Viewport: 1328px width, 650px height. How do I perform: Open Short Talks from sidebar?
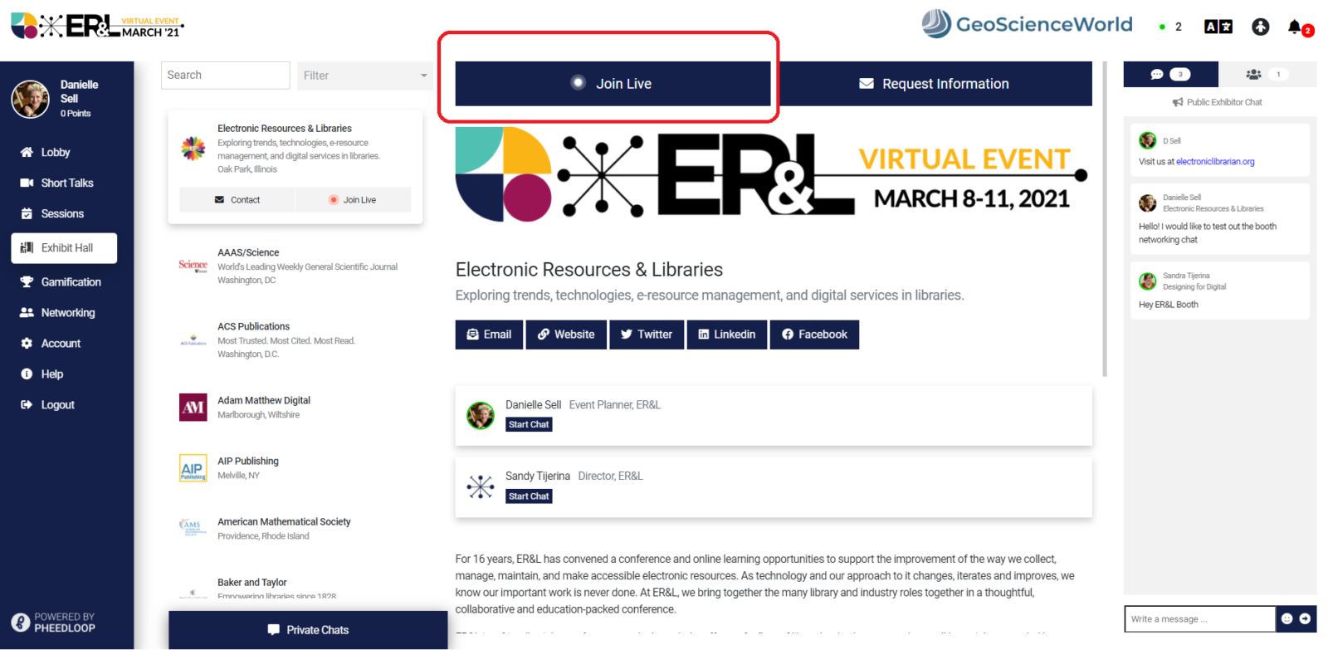coord(66,183)
